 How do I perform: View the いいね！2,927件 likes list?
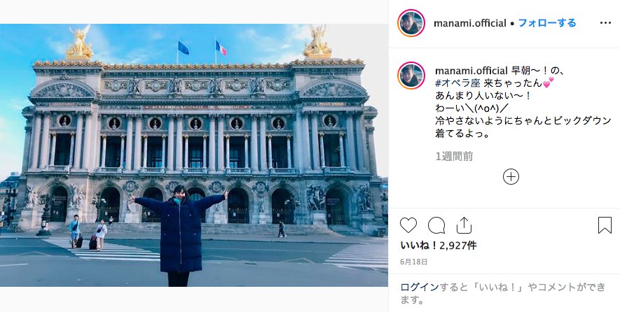coord(439,246)
